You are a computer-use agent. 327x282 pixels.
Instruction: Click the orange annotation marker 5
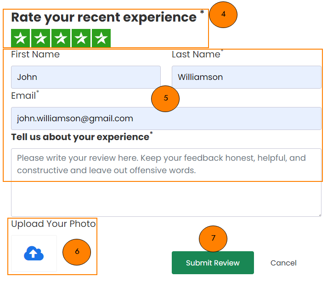pyautogui.click(x=165, y=98)
